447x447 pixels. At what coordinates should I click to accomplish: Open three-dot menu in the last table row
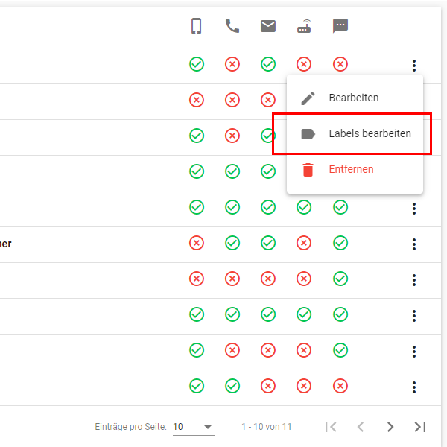tap(414, 387)
